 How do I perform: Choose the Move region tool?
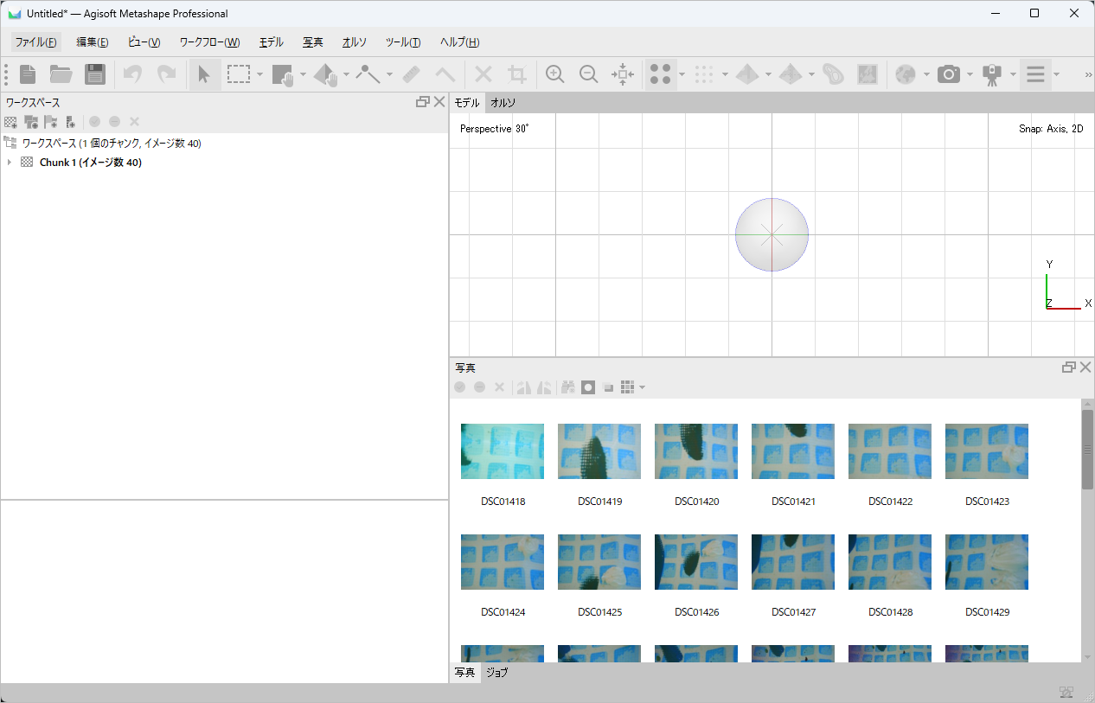tap(283, 74)
